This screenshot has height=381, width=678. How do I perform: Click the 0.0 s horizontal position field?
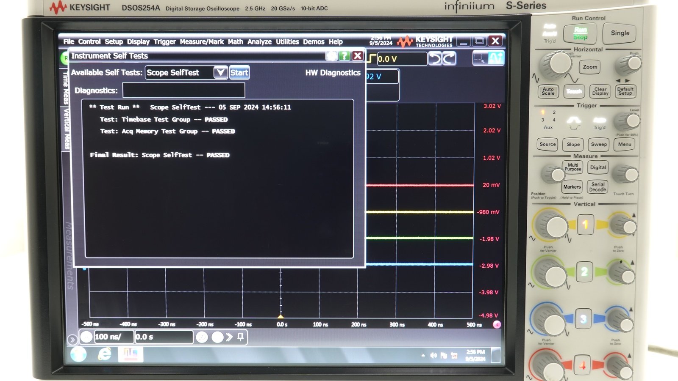(x=164, y=337)
